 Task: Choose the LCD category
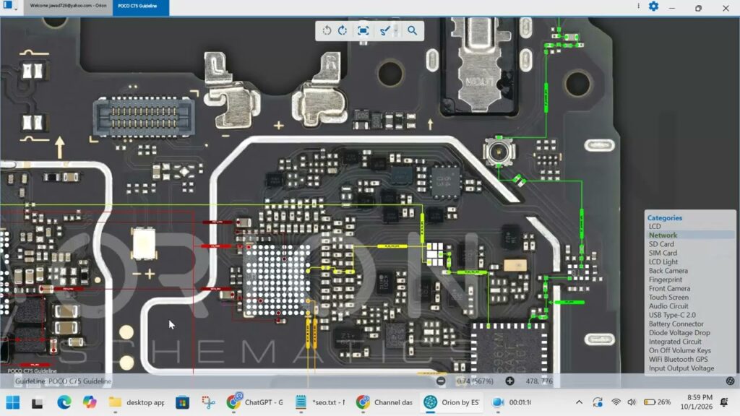pyautogui.click(x=655, y=226)
